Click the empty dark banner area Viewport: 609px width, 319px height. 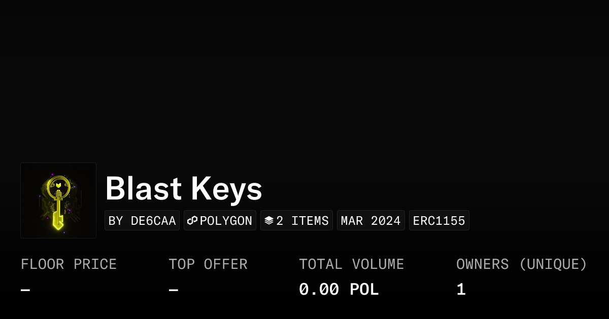click(304, 76)
